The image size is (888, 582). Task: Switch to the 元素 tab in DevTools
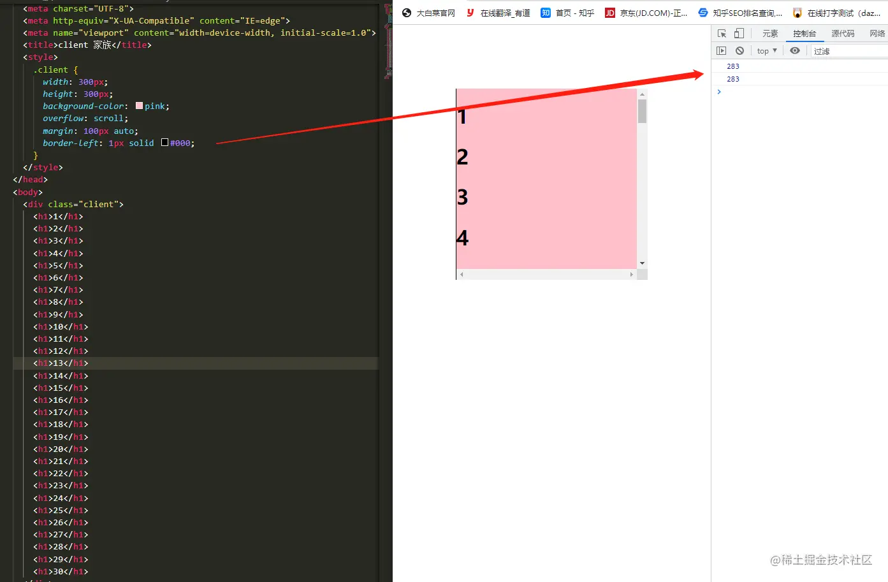tap(770, 34)
